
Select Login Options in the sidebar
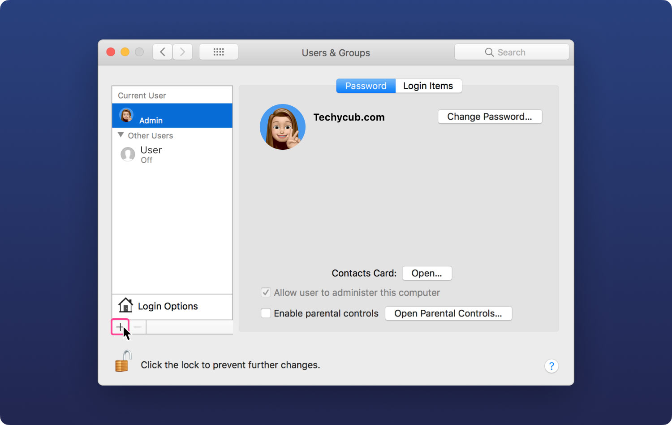(172, 307)
